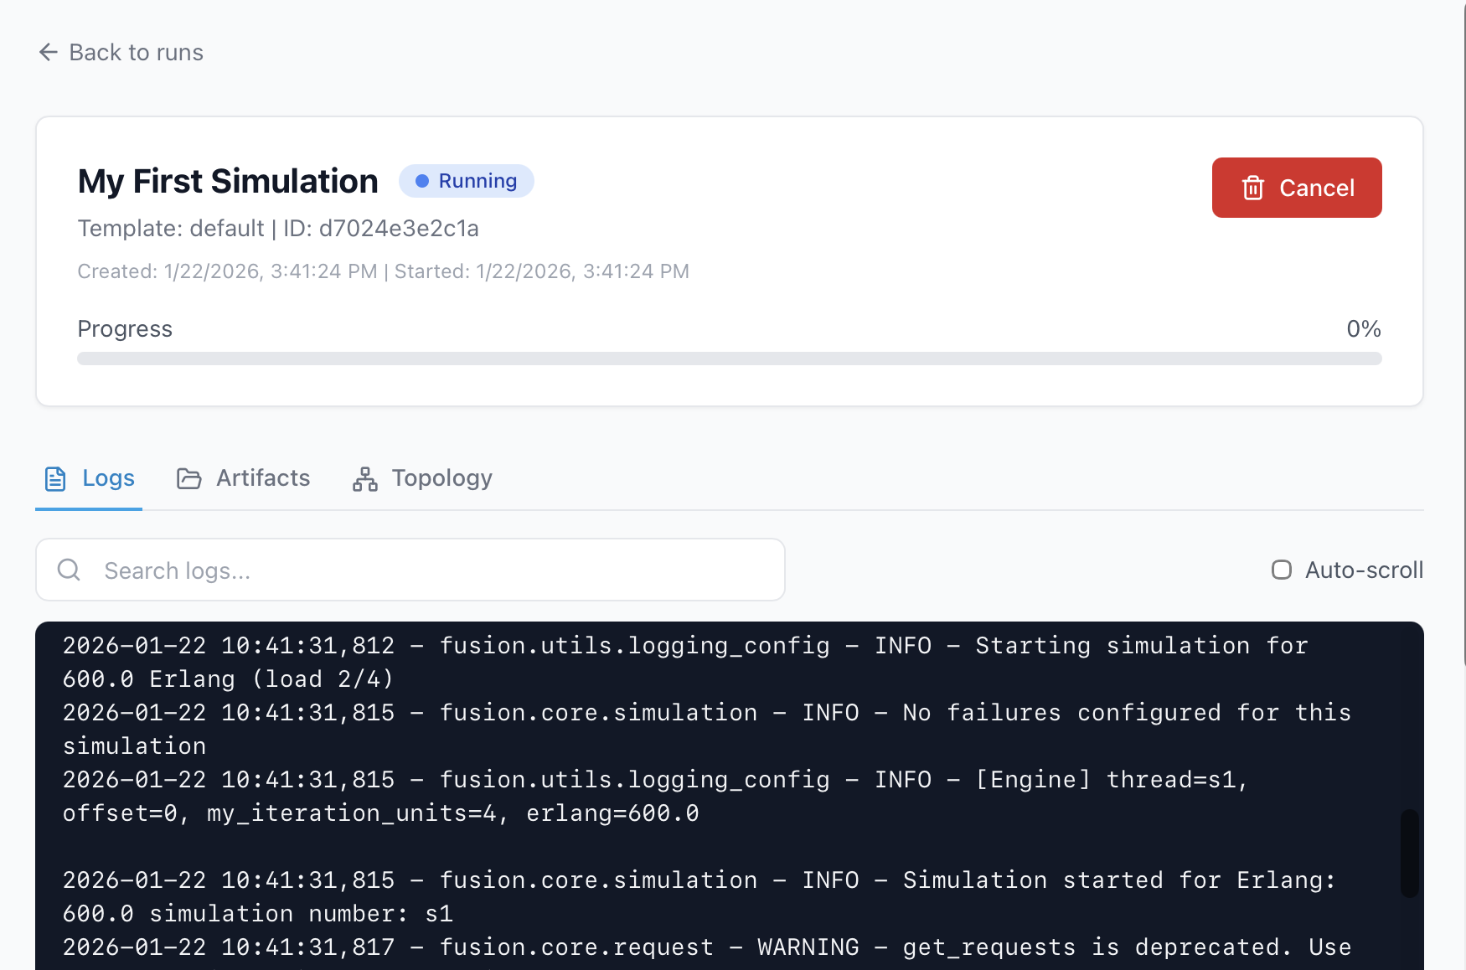Click the blue Running status dot
The width and height of the screenshot is (1466, 970).
point(422,181)
